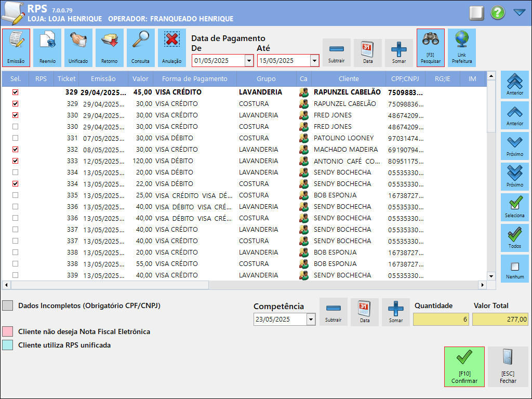Go to previous row with single-up Anterior
532x399 pixels.
point(515,115)
